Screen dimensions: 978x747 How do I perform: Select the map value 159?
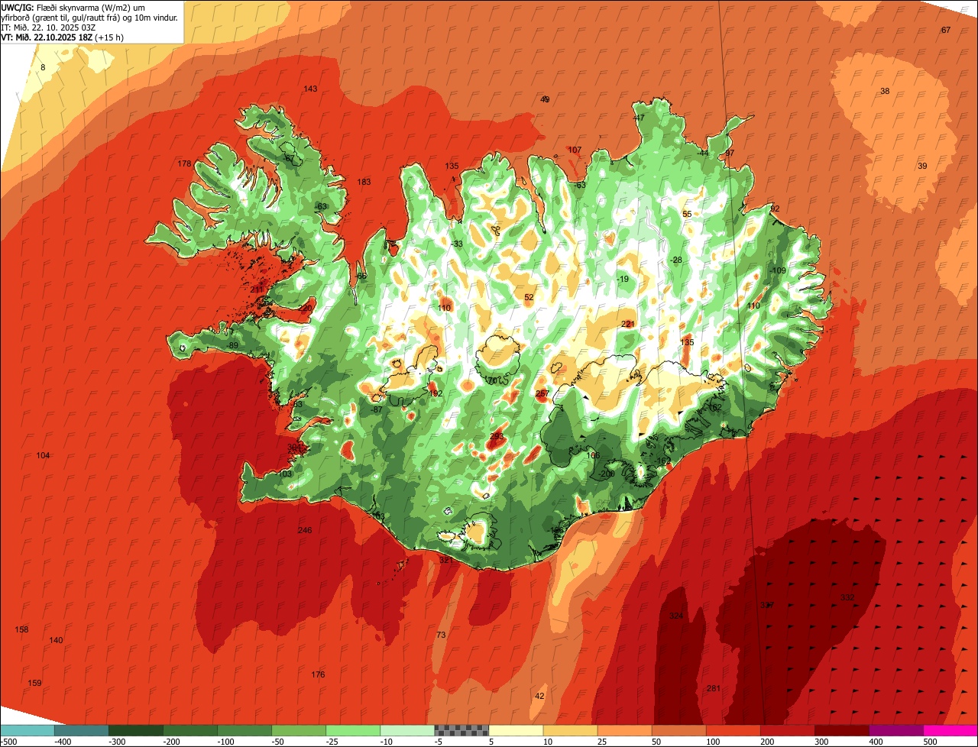tap(34, 684)
